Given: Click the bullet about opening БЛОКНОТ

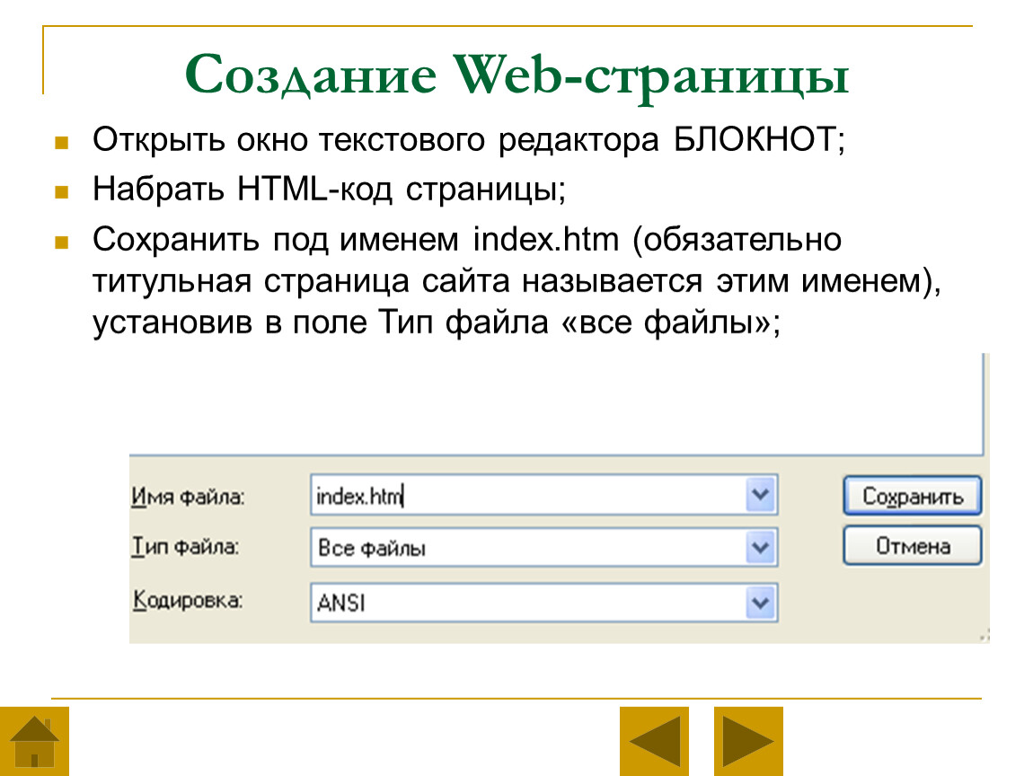Looking at the screenshot, I should pos(467,141).
